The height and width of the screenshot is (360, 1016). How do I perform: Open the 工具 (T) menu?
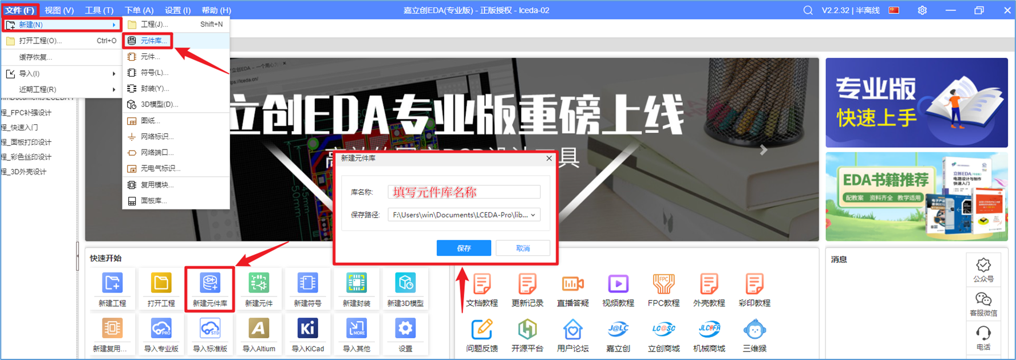pyautogui.click(x=99, y=10)
